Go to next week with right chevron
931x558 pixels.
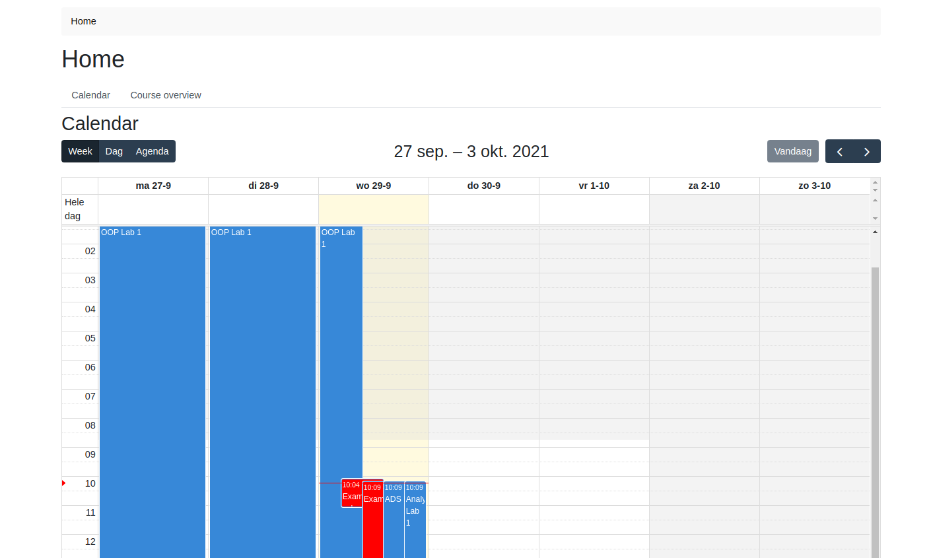pos(867,151)
